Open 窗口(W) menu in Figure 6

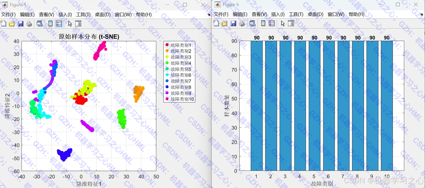tap(336, 14)
